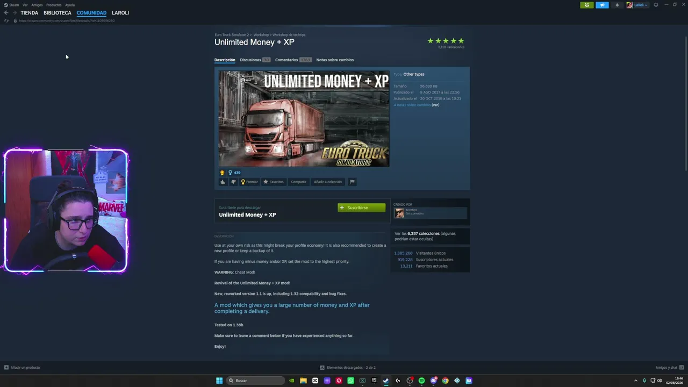The width and height of the screenshot is (688, 387).
Task: Click the Unlimited Money + XP preview image
Action: (x=304, y=119)
